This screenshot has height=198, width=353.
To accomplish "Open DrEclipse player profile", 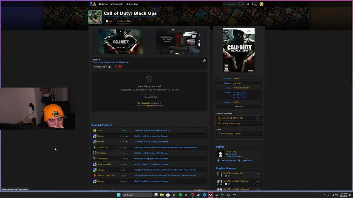I will (101, 153).
